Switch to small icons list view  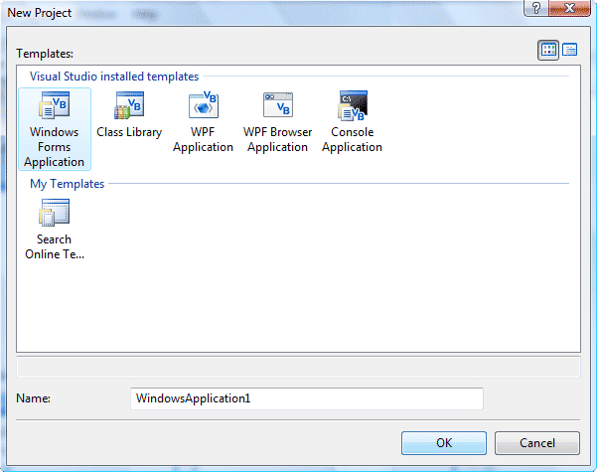tap(569, 50)
